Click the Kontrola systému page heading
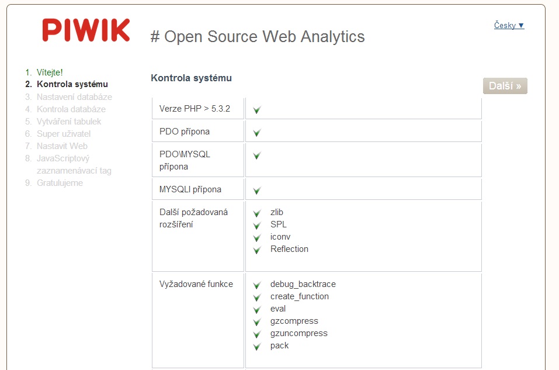The height and width of the screenshot is (370, 559). 191,78
